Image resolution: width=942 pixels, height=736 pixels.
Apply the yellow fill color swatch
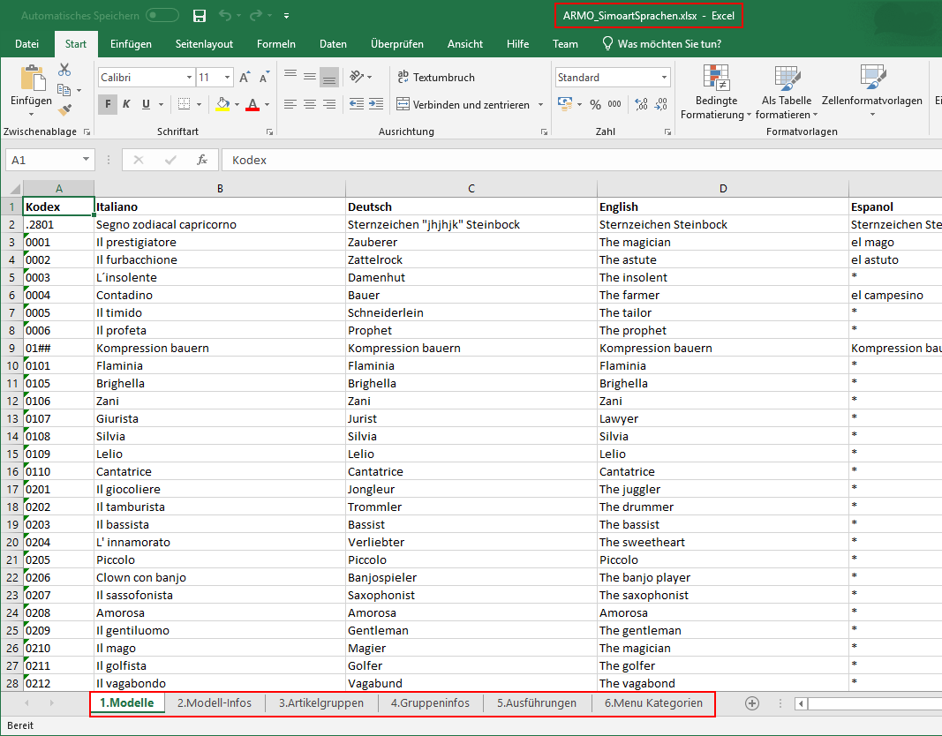coord(222,104)
